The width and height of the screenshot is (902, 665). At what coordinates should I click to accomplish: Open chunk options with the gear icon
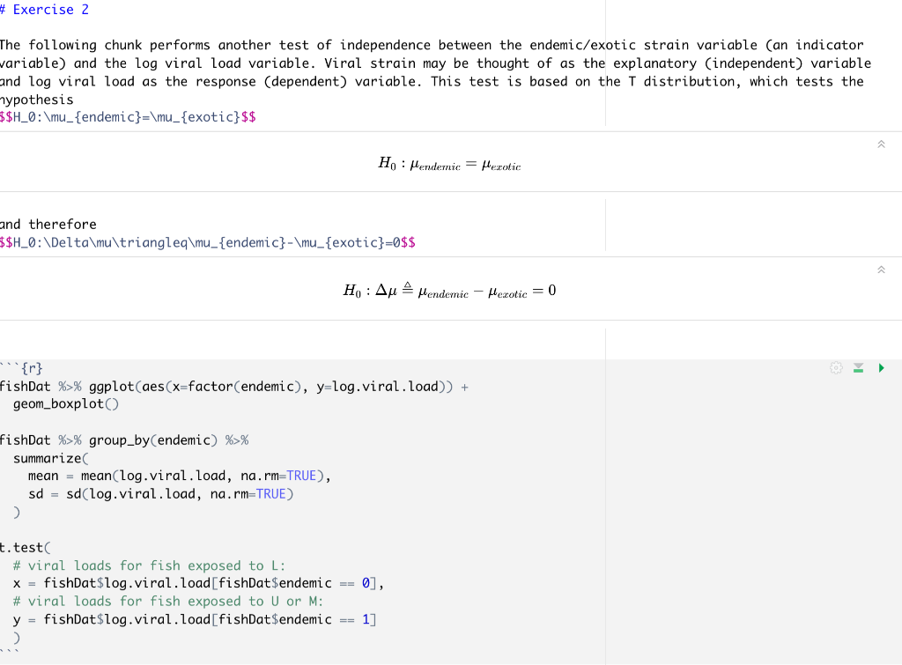click(835, 368)
